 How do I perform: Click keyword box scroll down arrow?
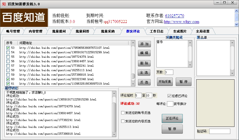(x=190, y=65)
